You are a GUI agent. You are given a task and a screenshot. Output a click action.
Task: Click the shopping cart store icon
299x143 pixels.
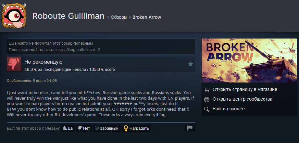(207, 90)
